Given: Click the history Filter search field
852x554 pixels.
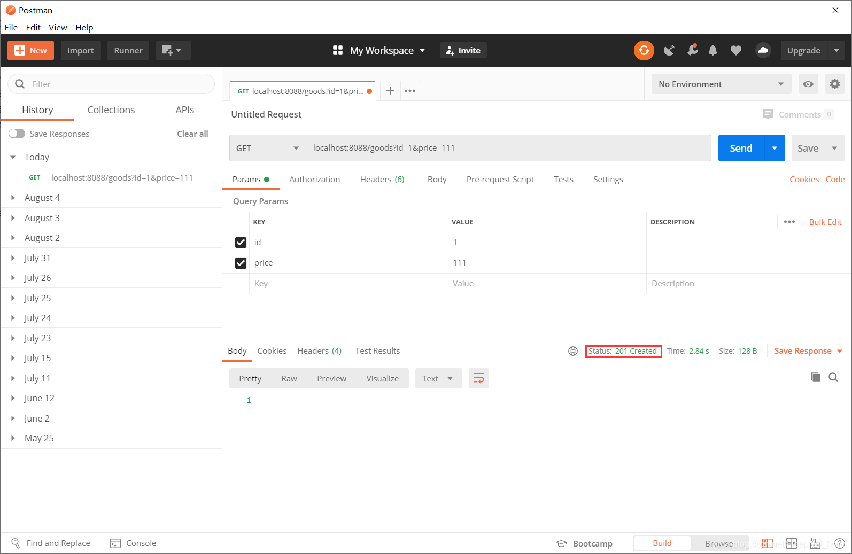Looking at the screenshot, I should pyautogui.click(x=111, y=84).
